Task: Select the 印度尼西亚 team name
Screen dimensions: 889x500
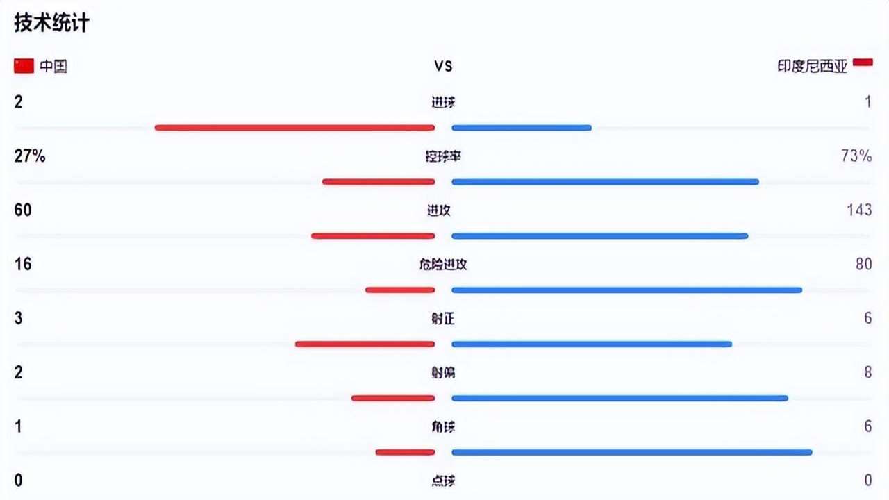Action: [x=812, y=67]
